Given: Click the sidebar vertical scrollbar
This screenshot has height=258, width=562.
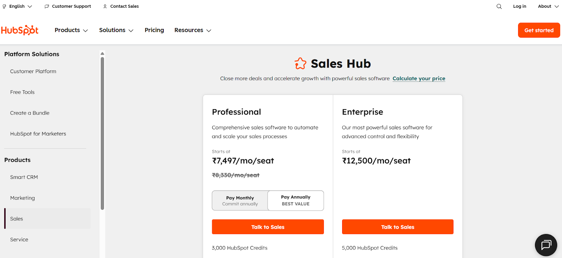Looking at the screenshot, I should click(x=102, y=134).
